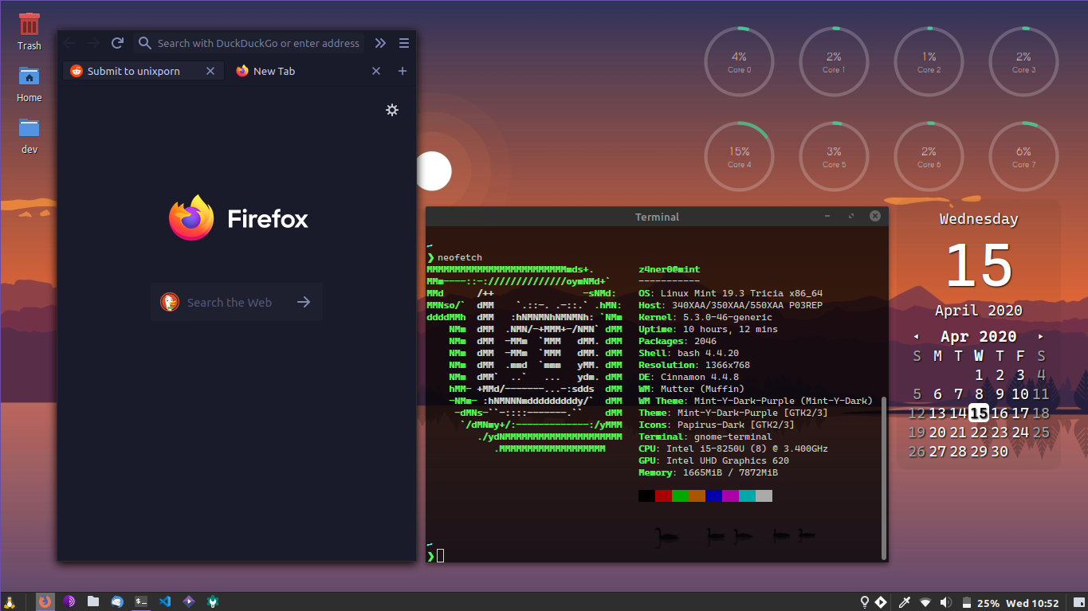Screen dimensions: 1088x611
Task: Open the battery 25% power applet
Action: tap(980, 602)
